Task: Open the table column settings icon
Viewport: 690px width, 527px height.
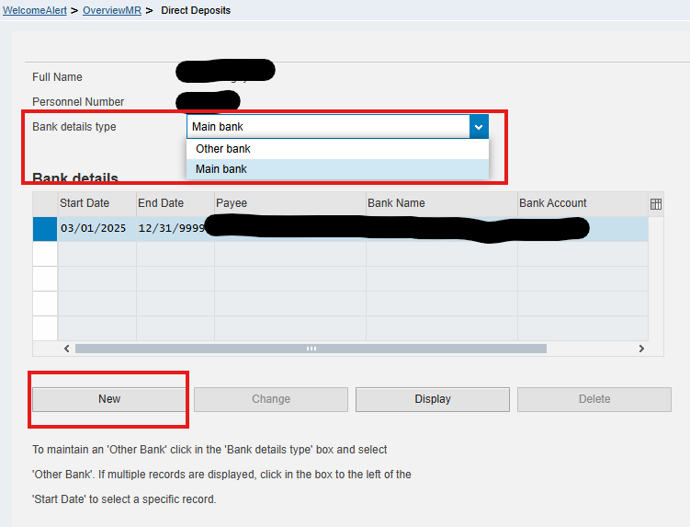Action: coord(656,204)
